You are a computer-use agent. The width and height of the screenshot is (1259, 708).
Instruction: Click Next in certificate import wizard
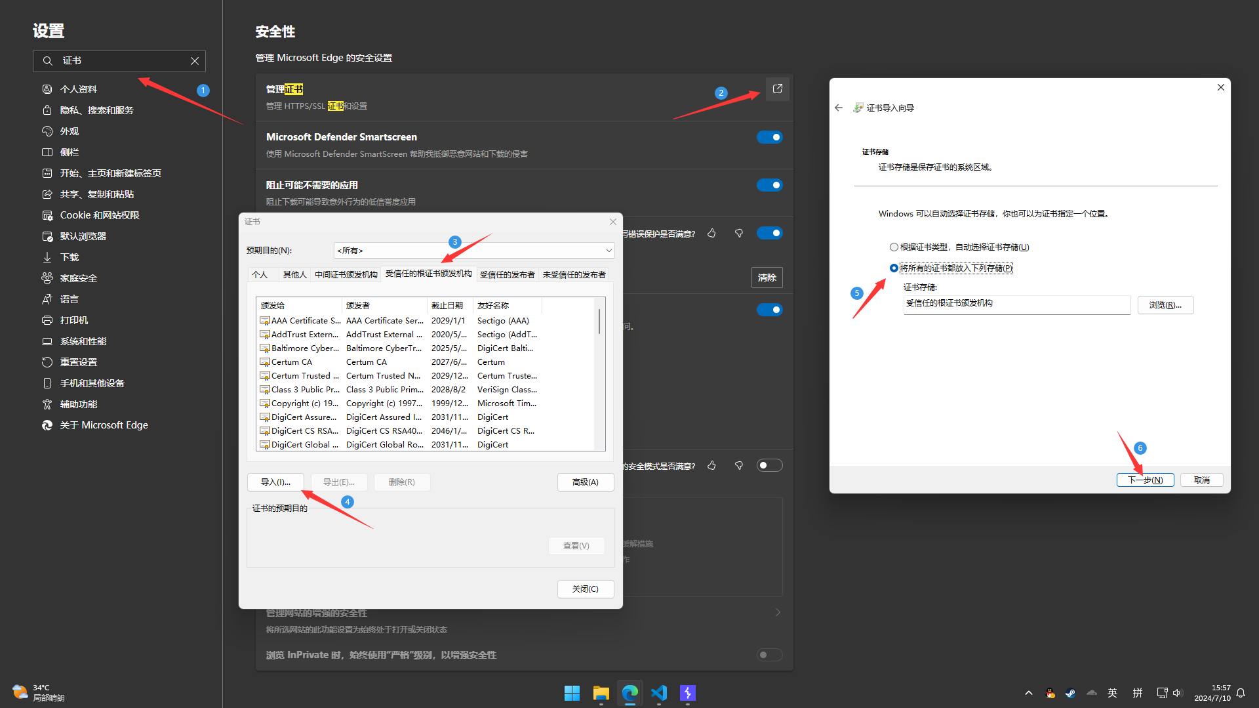[x=1145, y=480]
